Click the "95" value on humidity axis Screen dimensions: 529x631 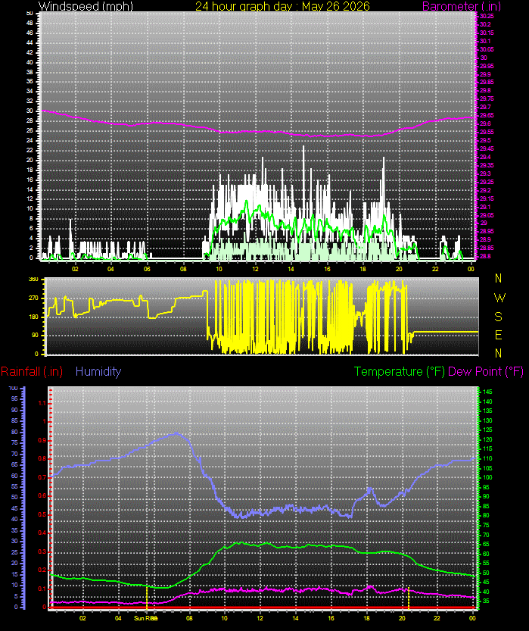[x=14, y=398]
